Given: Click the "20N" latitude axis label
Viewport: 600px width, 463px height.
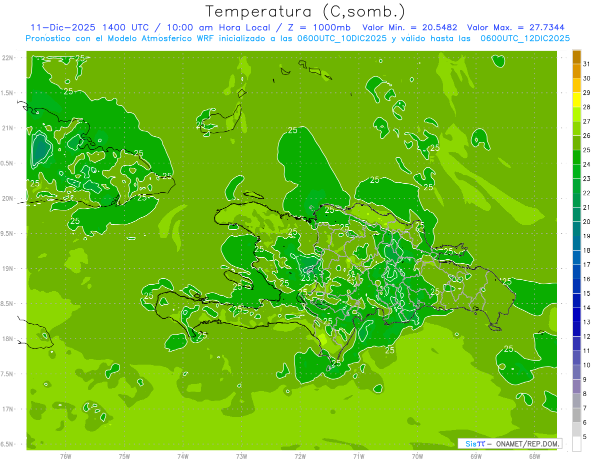Looking at the screenshot, I should tap(7, 198).
